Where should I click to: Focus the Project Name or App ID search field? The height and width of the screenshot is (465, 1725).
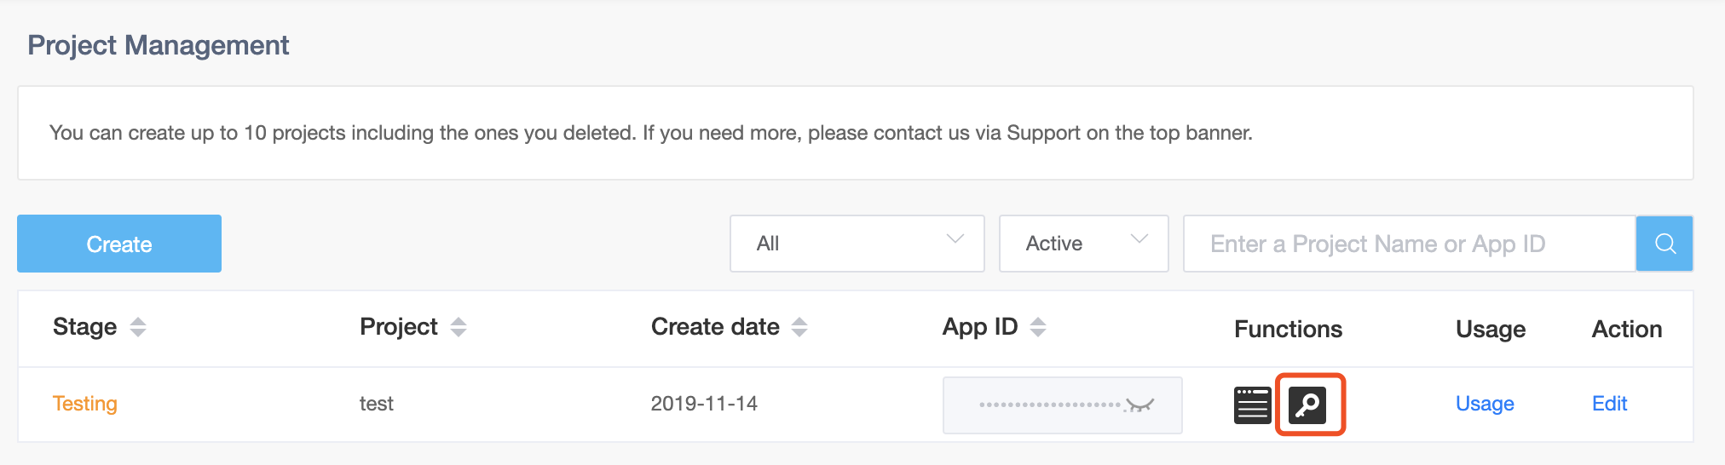coord(1410,244)
